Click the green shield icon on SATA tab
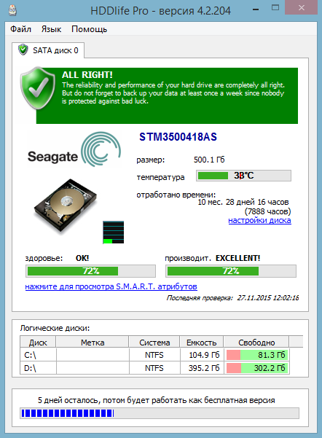Image resolution: width=322 pixels, height=438 pixels. 23,50
